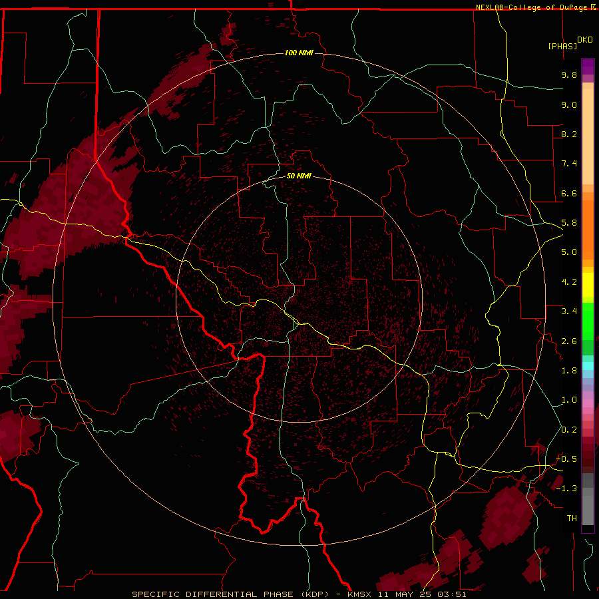Click the KMSX radar site identifier

[359, 594]
